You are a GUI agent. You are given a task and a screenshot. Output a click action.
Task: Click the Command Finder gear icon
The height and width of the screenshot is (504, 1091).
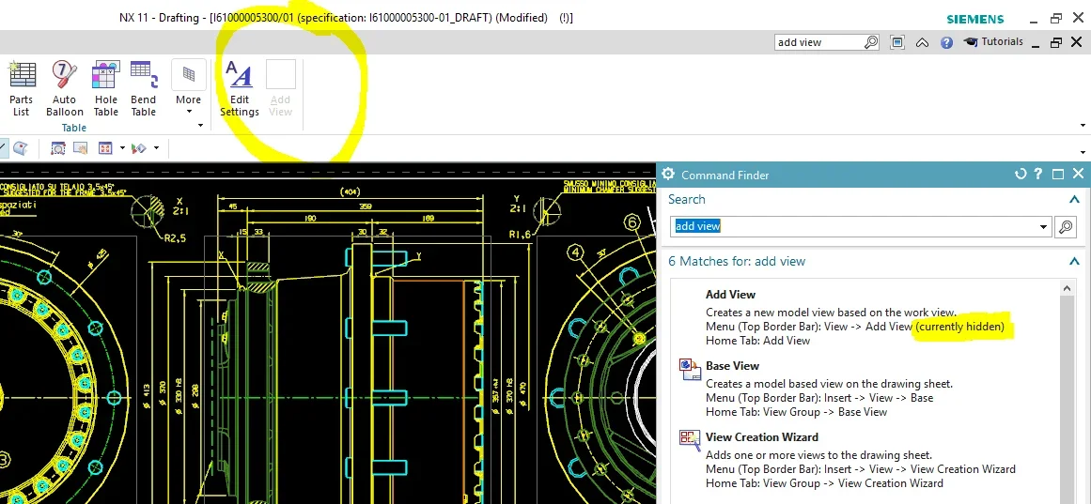coord(668,174)
